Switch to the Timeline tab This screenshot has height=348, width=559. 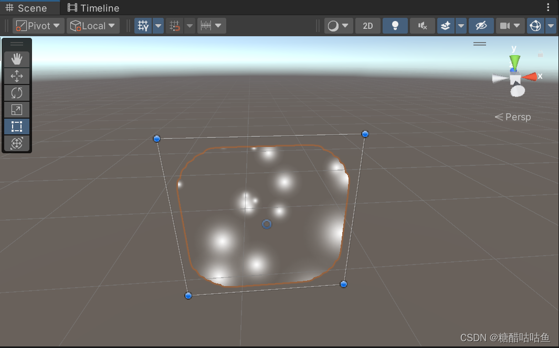(93, 7)
